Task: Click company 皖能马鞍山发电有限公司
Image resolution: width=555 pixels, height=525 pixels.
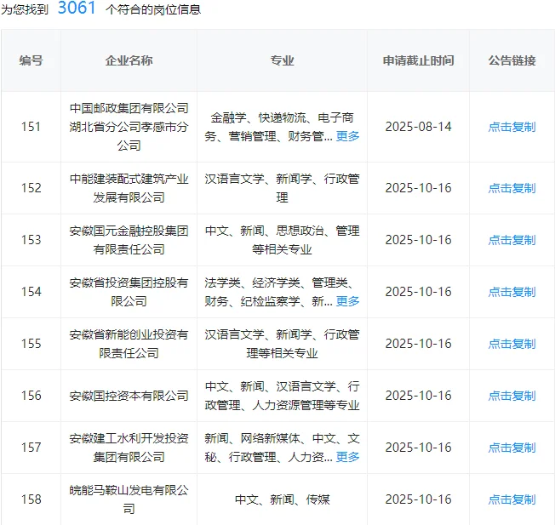Action: [129, 499]
